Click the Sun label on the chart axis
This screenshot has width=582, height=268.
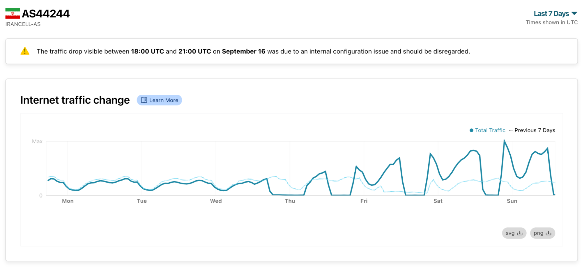point(512,201)
